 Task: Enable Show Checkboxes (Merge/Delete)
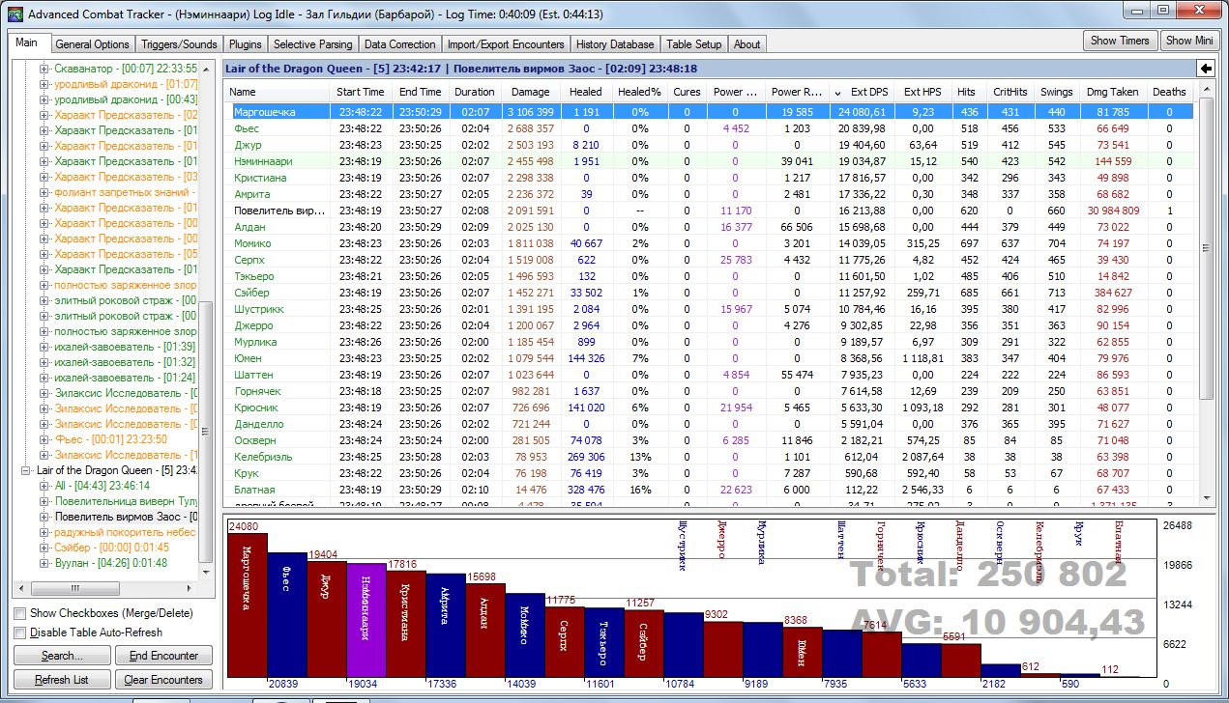(x=20, y=613)
